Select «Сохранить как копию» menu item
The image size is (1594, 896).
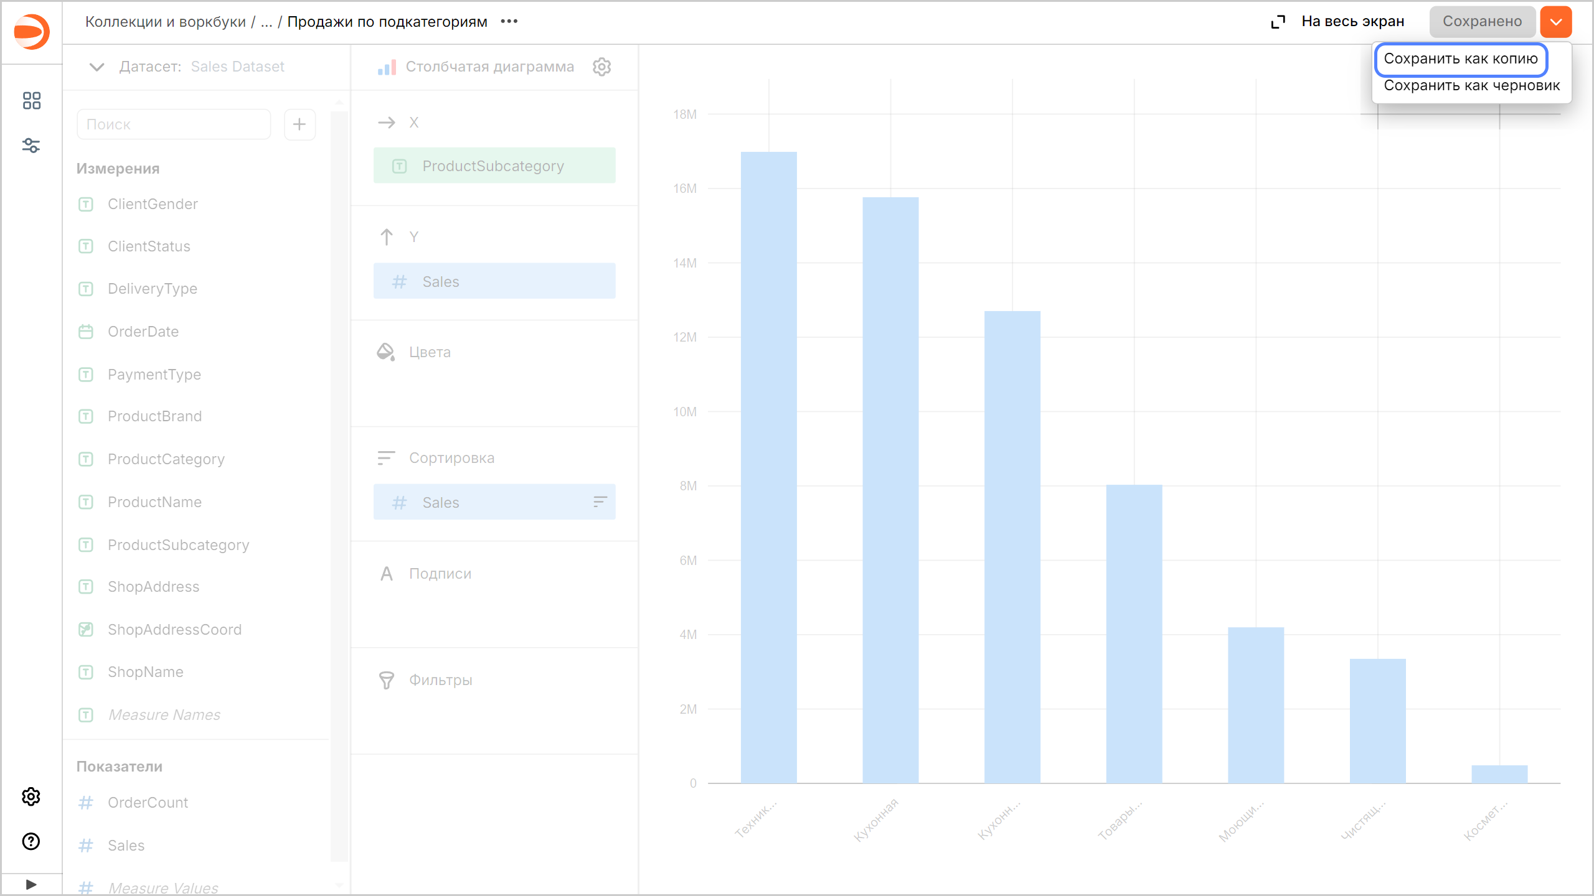(1461, 58)
